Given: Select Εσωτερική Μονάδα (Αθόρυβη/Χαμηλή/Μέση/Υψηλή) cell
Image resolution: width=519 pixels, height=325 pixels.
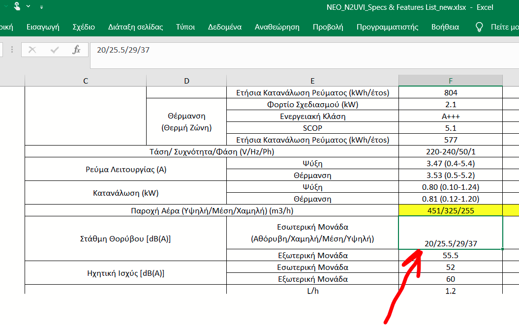Looking at the screenshot, I should (x=312, y=233).
